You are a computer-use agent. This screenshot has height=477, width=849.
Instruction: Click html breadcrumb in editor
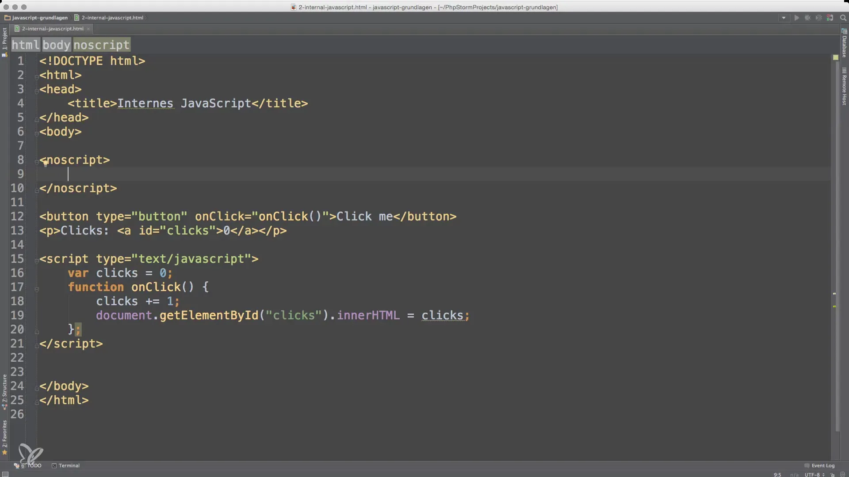click(x=26, y=45)
